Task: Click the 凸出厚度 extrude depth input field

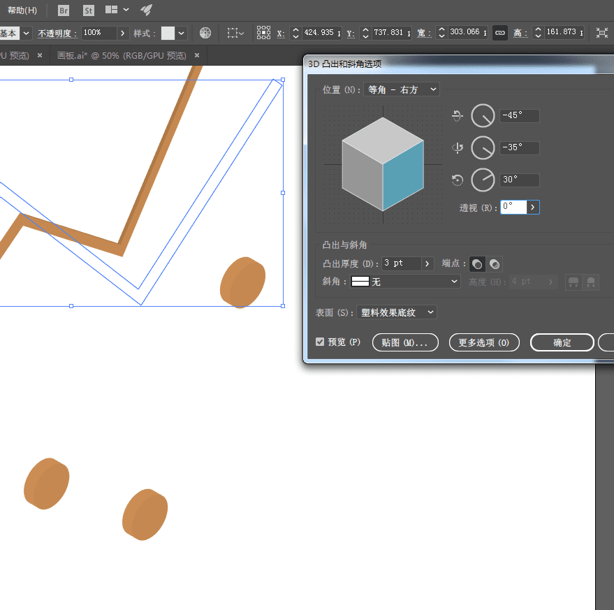Action: (x=402, y=263)
